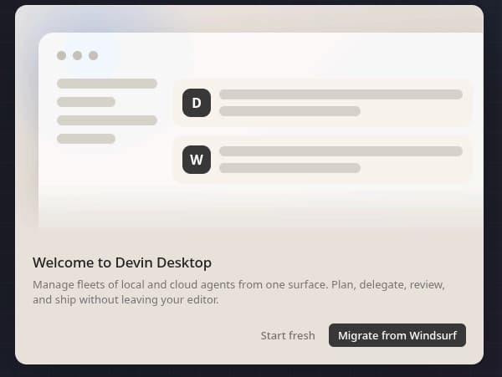Viewport: 502px width, 377px height.
Task: Click the Welcome to Devin Desktop heading
Action: (122, 262)
